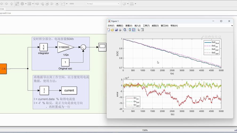237x133 pixels.
Task: Open the Library Browser icon
Action: click(x=17, y=4)
